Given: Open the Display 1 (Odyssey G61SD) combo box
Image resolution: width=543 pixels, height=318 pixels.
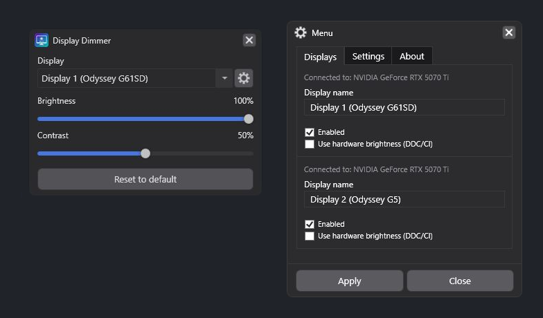Looking at the screenshot, I should click(x=135, y=78).
